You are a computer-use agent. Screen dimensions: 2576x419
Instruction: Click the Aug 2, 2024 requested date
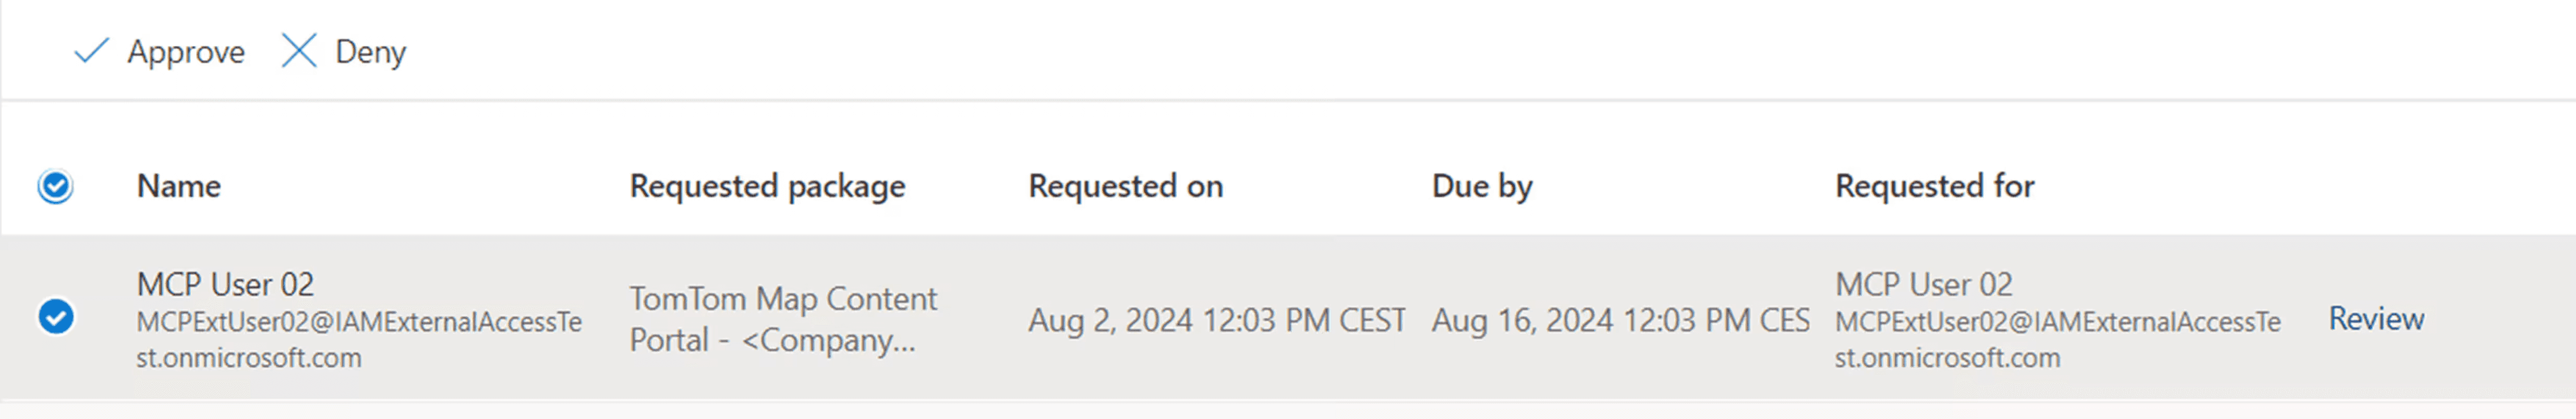click(1216, 320)
